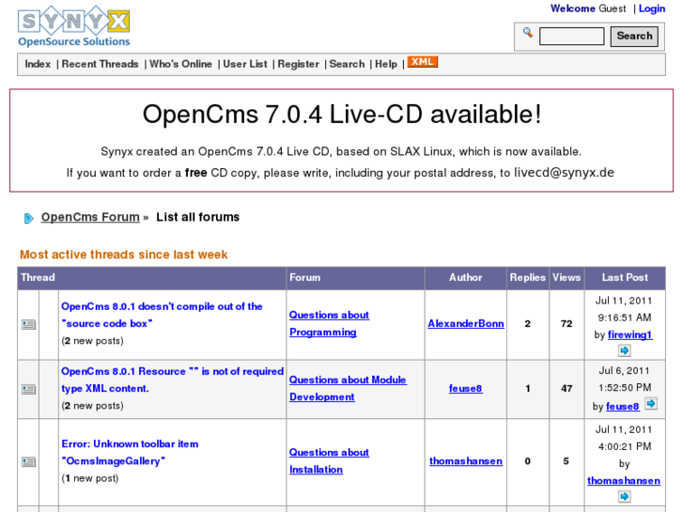Click the views count 47
The width and height of the screenshot is (683, 512).
point(567,389)
